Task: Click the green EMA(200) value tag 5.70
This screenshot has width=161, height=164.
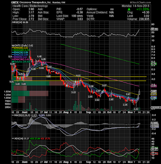Action: coord(154,64)
